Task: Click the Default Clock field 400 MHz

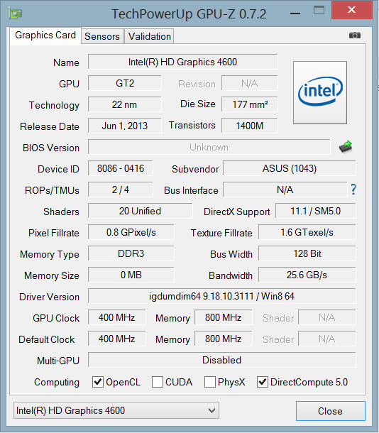Action: (117, 339)
